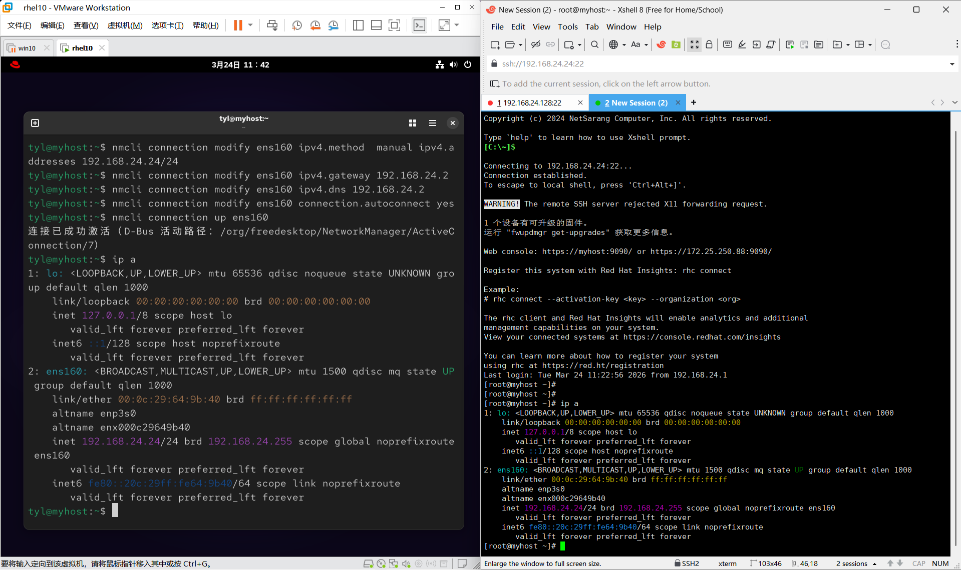Click the GNOME speaker volume icon
961x570 pixels.
click(x=454, y=64)
